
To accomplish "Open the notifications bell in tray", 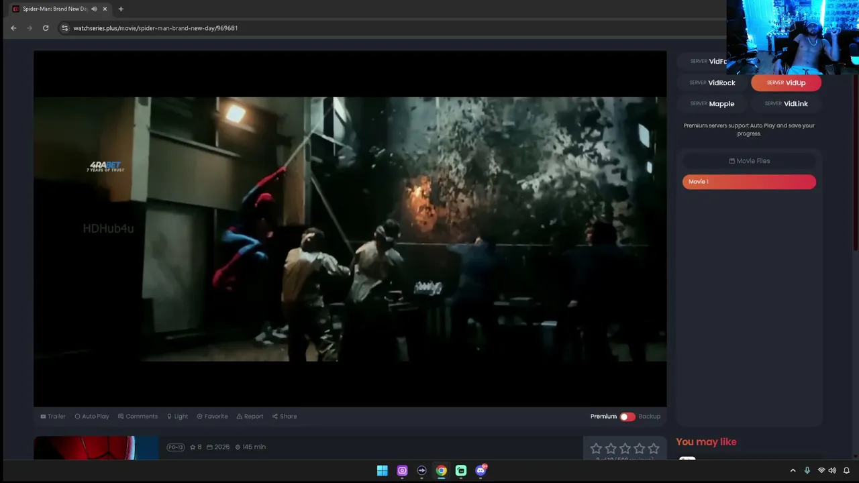I will [x=846, y=471].
